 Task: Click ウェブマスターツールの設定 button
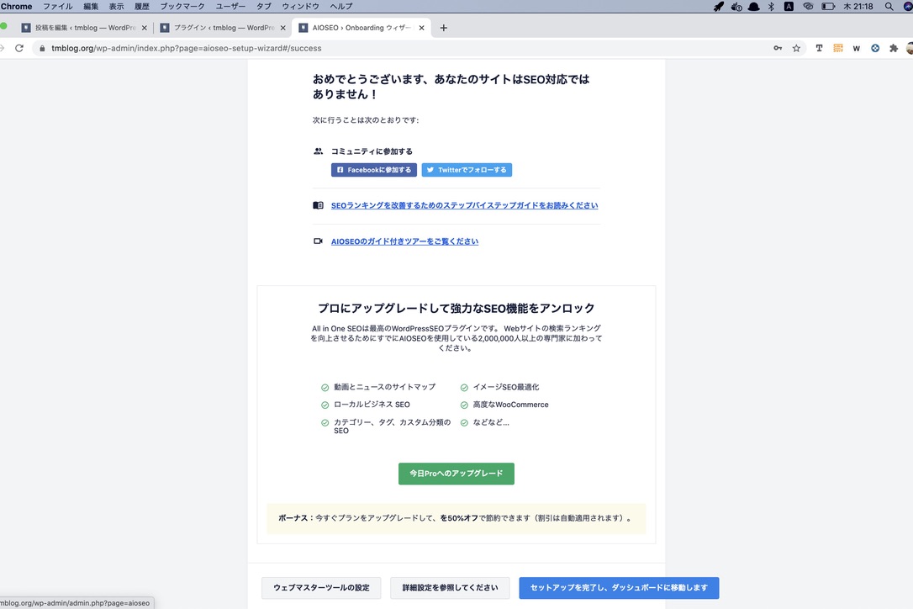321,588
